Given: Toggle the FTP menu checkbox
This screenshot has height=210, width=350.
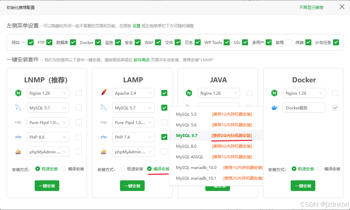Looking at the screenshot, I should point(49,42).
